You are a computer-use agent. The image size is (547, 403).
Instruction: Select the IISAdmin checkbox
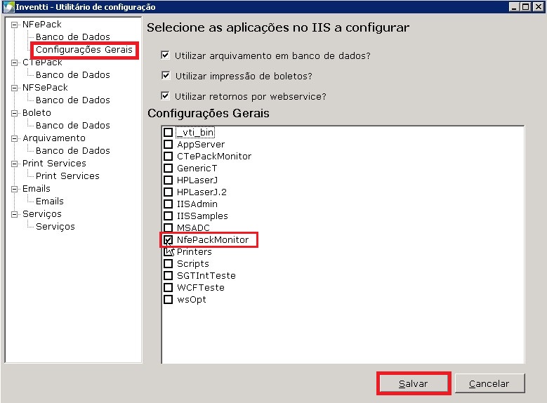169,204
